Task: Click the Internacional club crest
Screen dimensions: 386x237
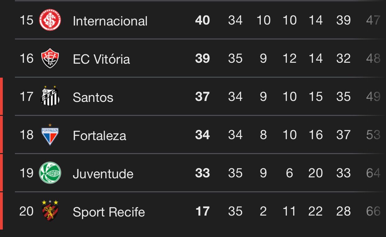Action: point(50,20)
